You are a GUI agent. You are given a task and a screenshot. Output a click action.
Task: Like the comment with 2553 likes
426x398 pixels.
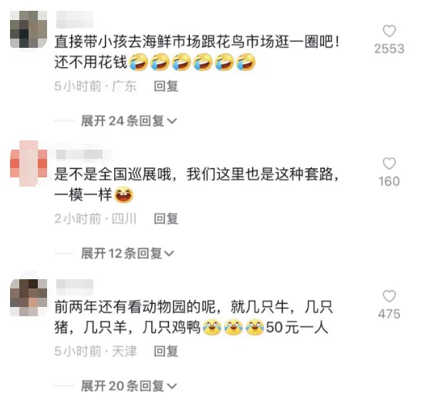[389, 31]
